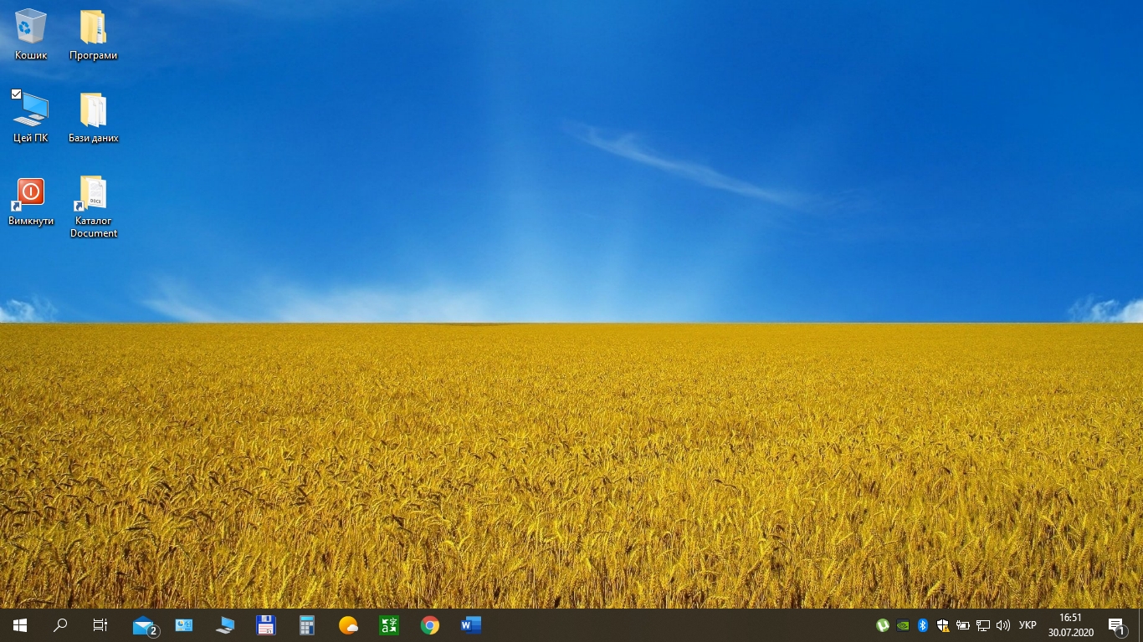Viewport: 1143px width, 642px height.
Task: Open NVIDIA settings from the tray
Action: tap(904, 625)
